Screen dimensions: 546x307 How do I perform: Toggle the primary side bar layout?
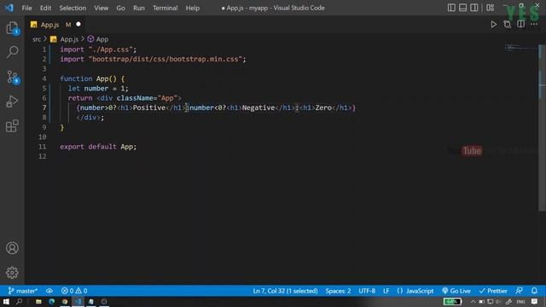(451, 8)
